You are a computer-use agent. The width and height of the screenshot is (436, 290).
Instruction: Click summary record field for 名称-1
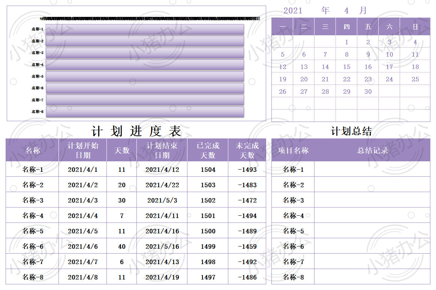[372, 170]
